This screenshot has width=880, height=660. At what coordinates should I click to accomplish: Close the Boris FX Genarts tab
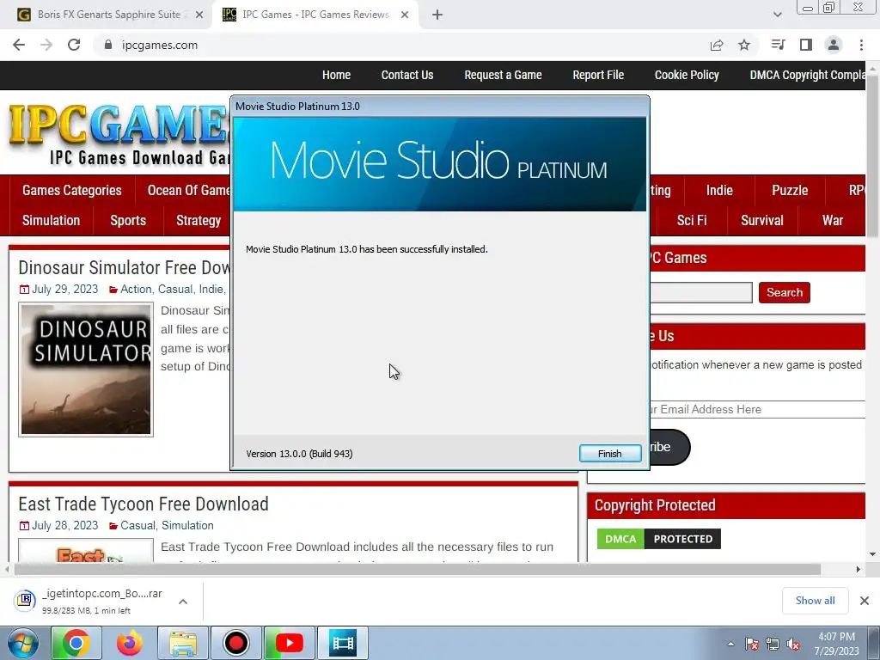pyautogui.click(x=199, y=15)
